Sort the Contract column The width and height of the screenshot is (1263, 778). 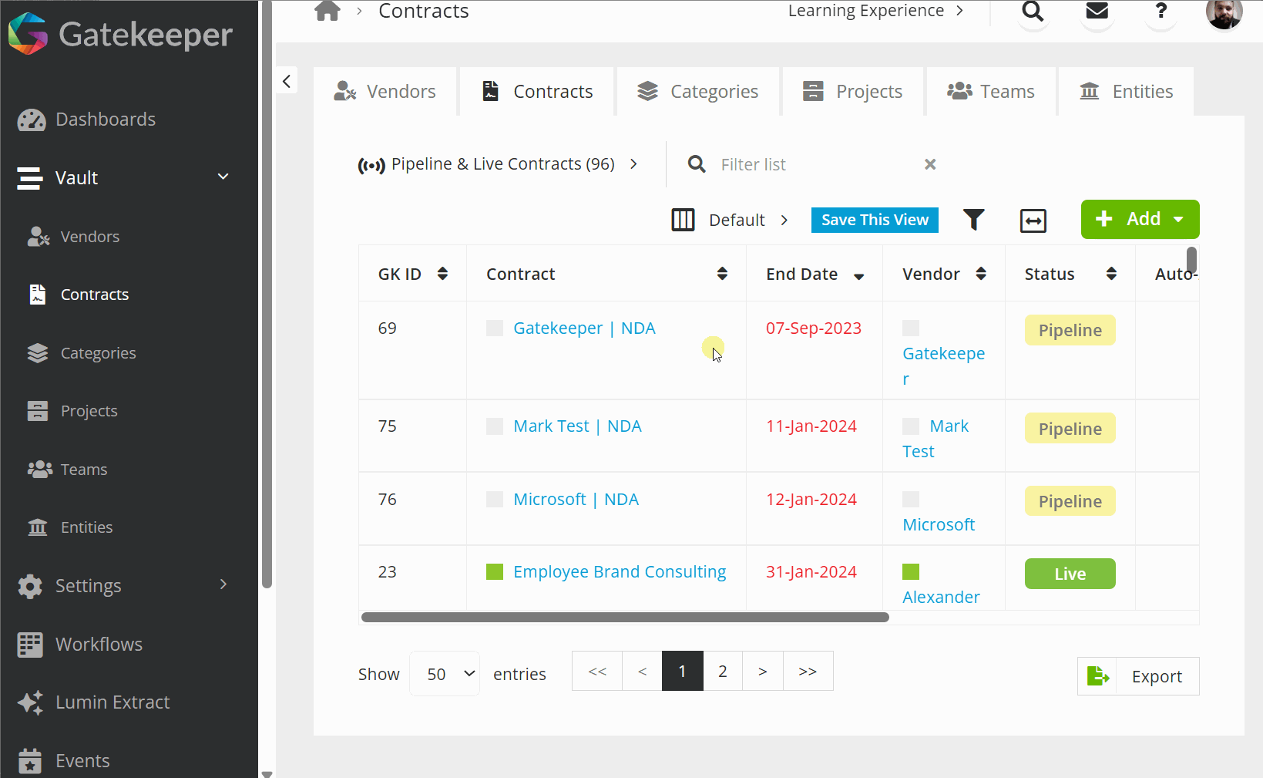point(722,274)
